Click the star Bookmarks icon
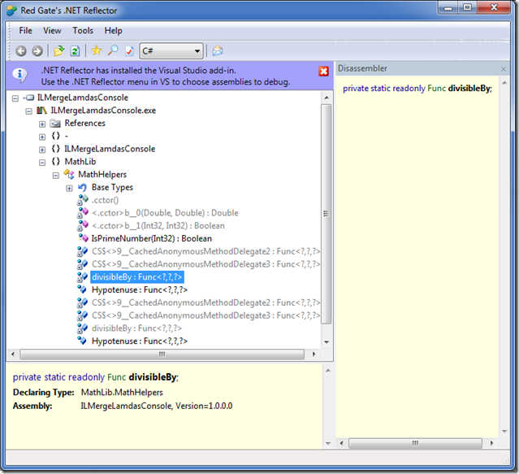 coord(97,50)
